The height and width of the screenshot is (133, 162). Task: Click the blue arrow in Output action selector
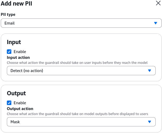pos(150,122)
